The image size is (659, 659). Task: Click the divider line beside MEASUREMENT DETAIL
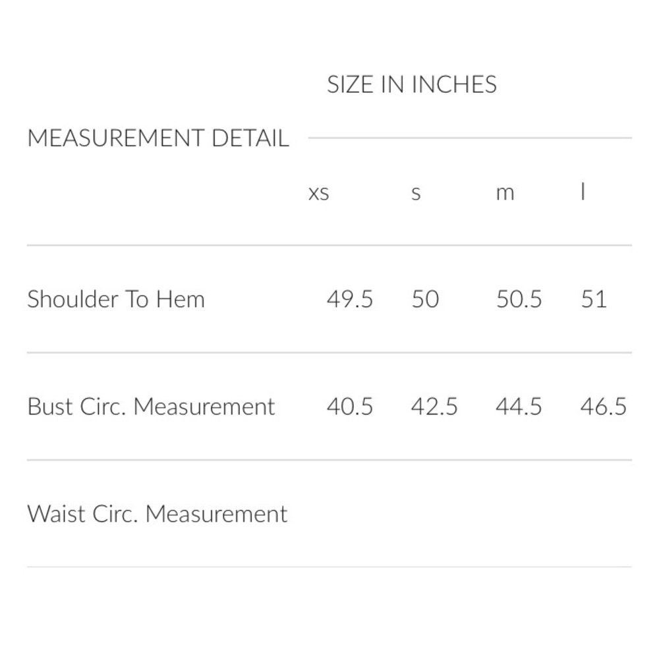click(470, 138)
